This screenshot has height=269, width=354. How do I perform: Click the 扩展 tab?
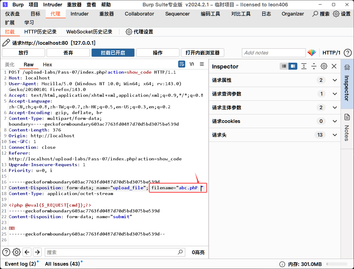tap(10, 23)
